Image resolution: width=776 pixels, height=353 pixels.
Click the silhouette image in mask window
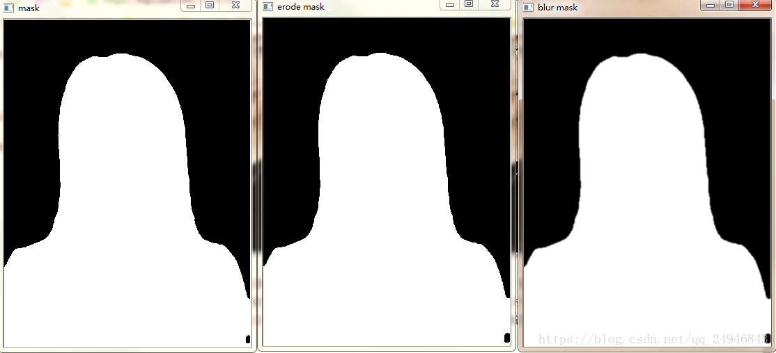127,183
